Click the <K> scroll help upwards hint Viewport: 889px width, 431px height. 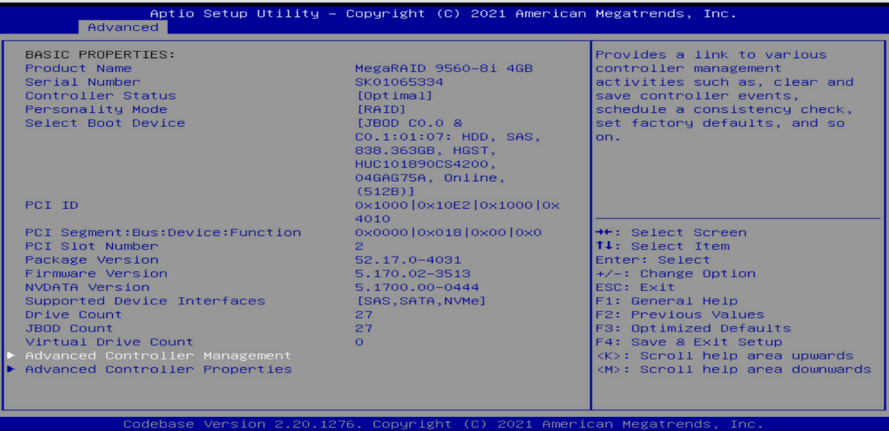click(x=724, y=355)
